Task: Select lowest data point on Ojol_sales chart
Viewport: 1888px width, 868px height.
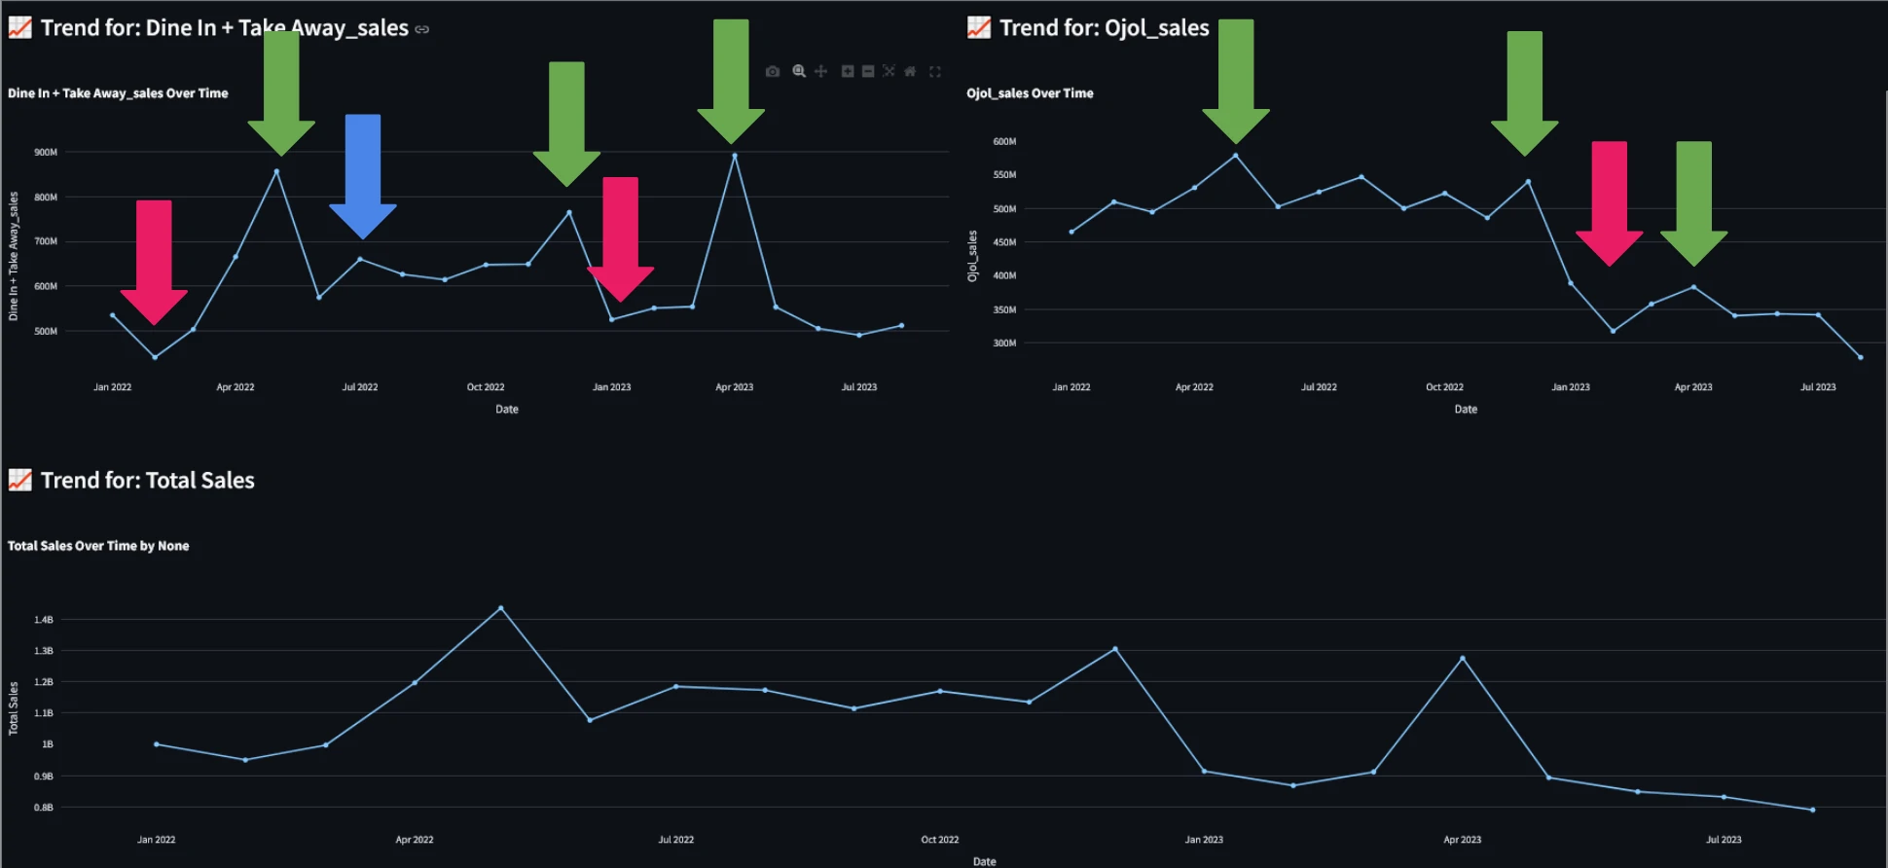Action: click(x=1860, y=357)
